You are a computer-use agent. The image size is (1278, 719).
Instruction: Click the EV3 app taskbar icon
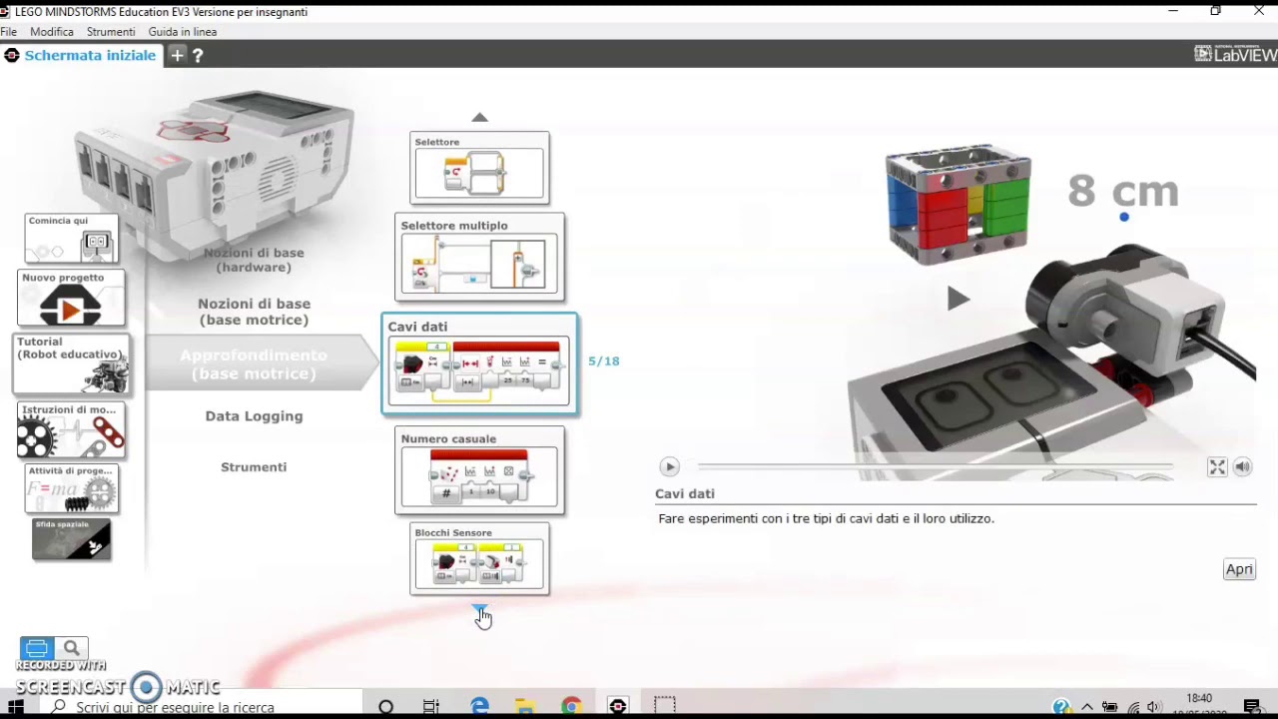618,707
